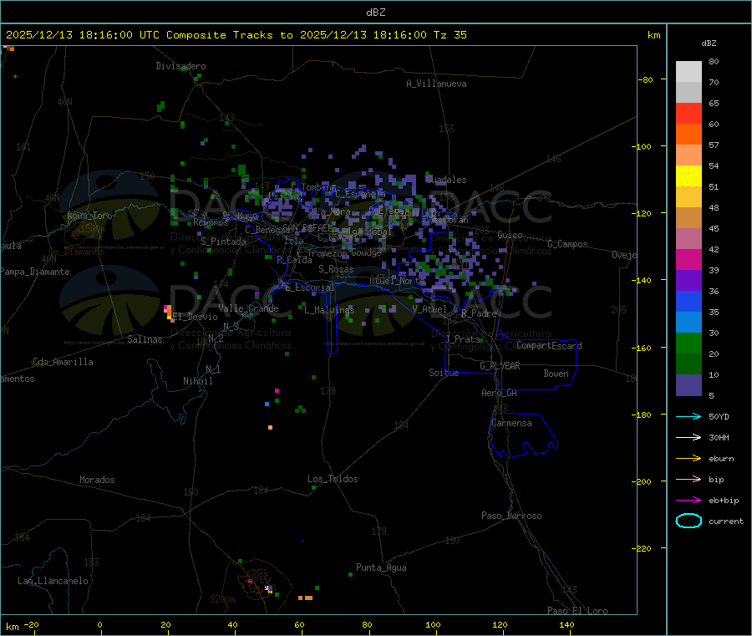Pick the green 20 dBZ swatch

click(688, 343)
